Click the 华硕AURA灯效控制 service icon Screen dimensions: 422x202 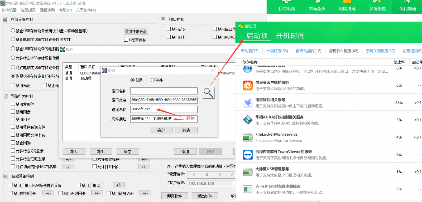coord(248,120)
